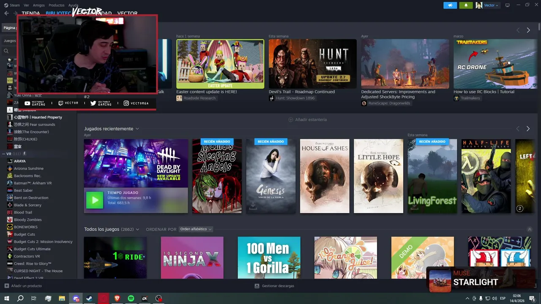Expand the Todos los juegos dropdown

point(137,229)
